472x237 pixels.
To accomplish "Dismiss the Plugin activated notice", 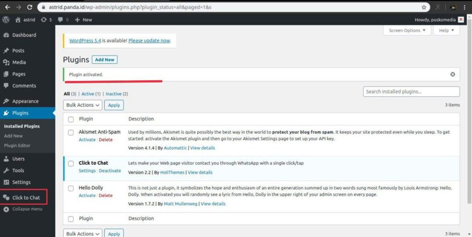I will 453,75.
